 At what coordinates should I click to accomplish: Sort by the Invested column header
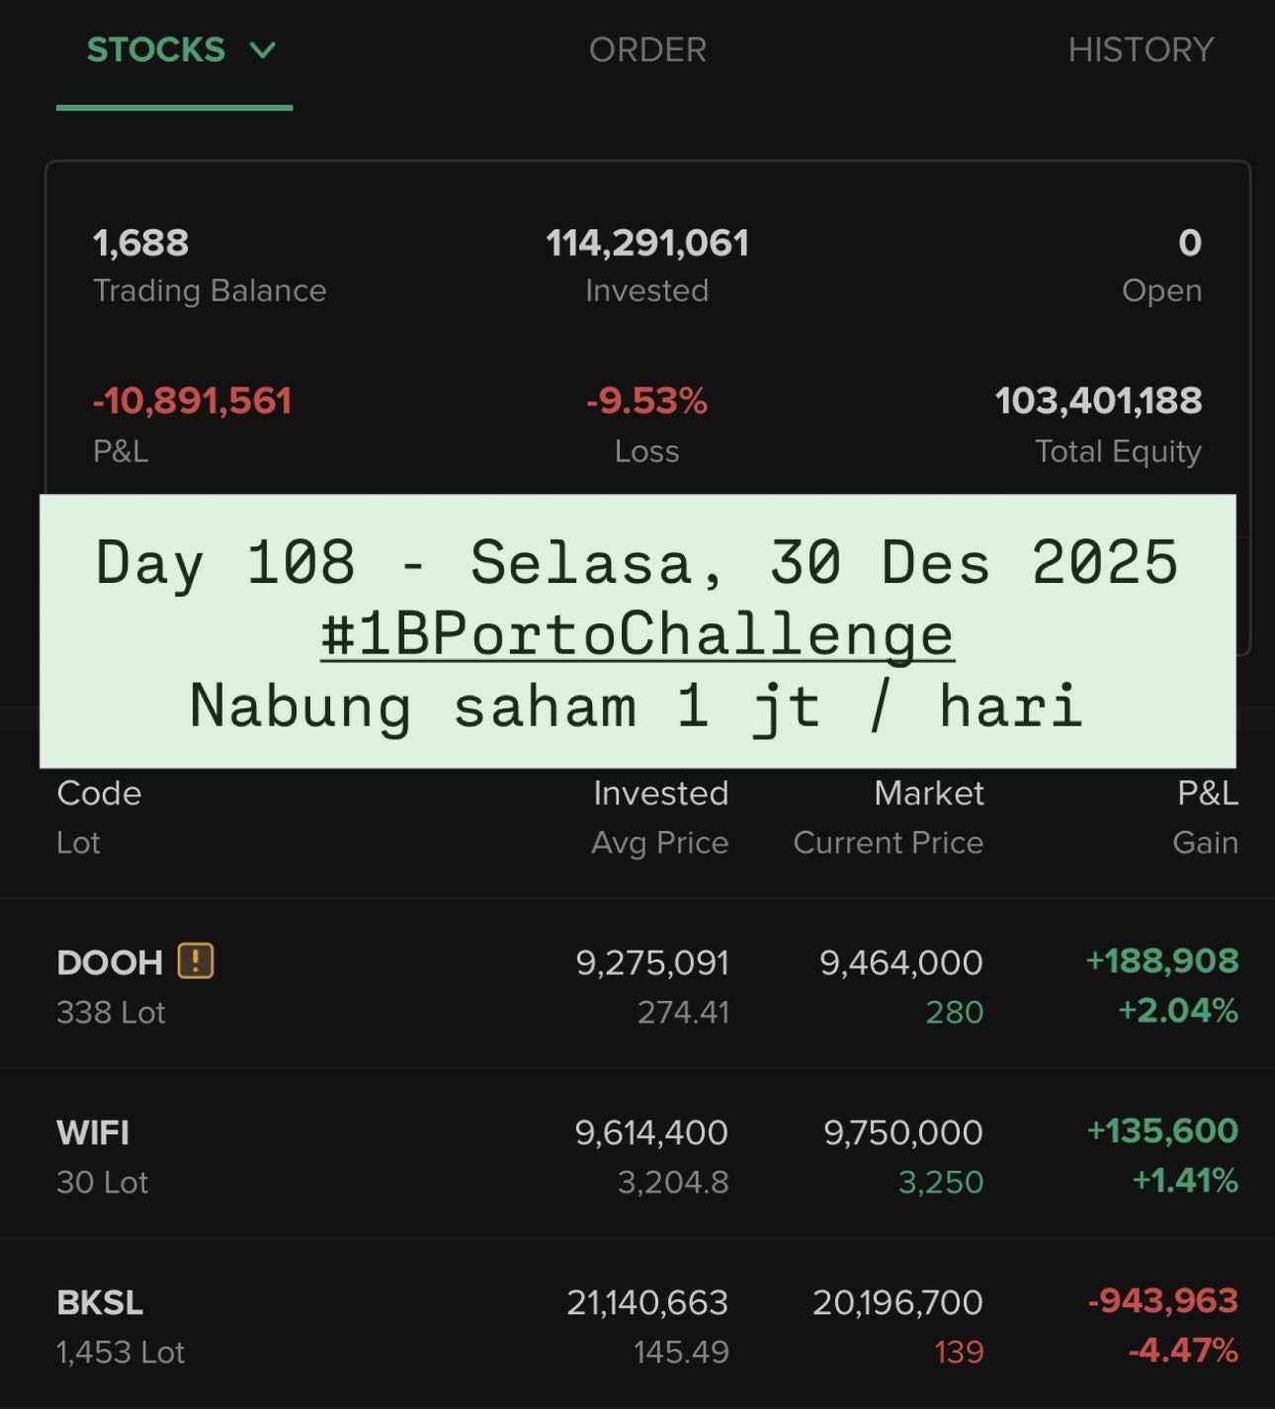coord(660,793)
